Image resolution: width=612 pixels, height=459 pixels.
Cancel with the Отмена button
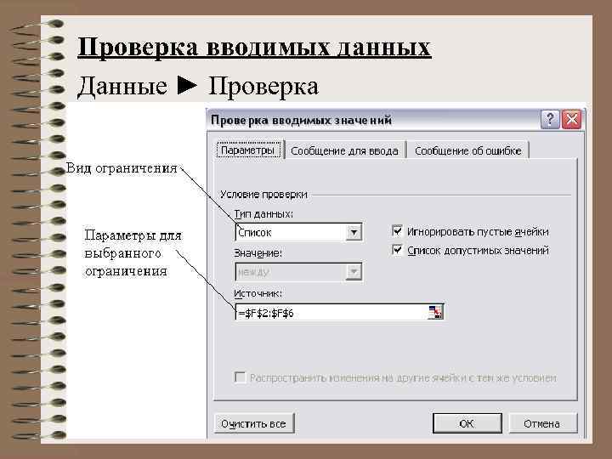pyautogui.click(x=542, y=423)
